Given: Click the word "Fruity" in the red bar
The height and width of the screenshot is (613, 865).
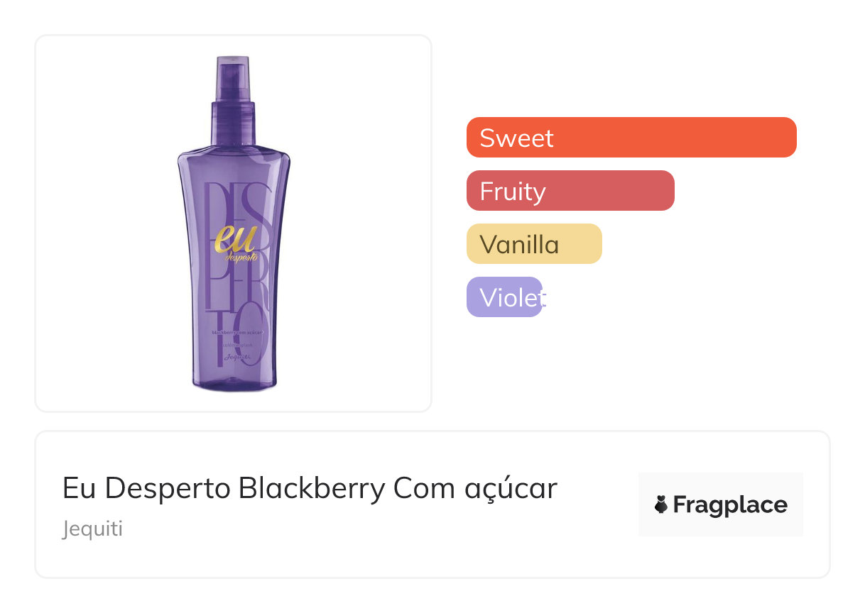Looking at the screenshot, I should (x=512, y=191).
